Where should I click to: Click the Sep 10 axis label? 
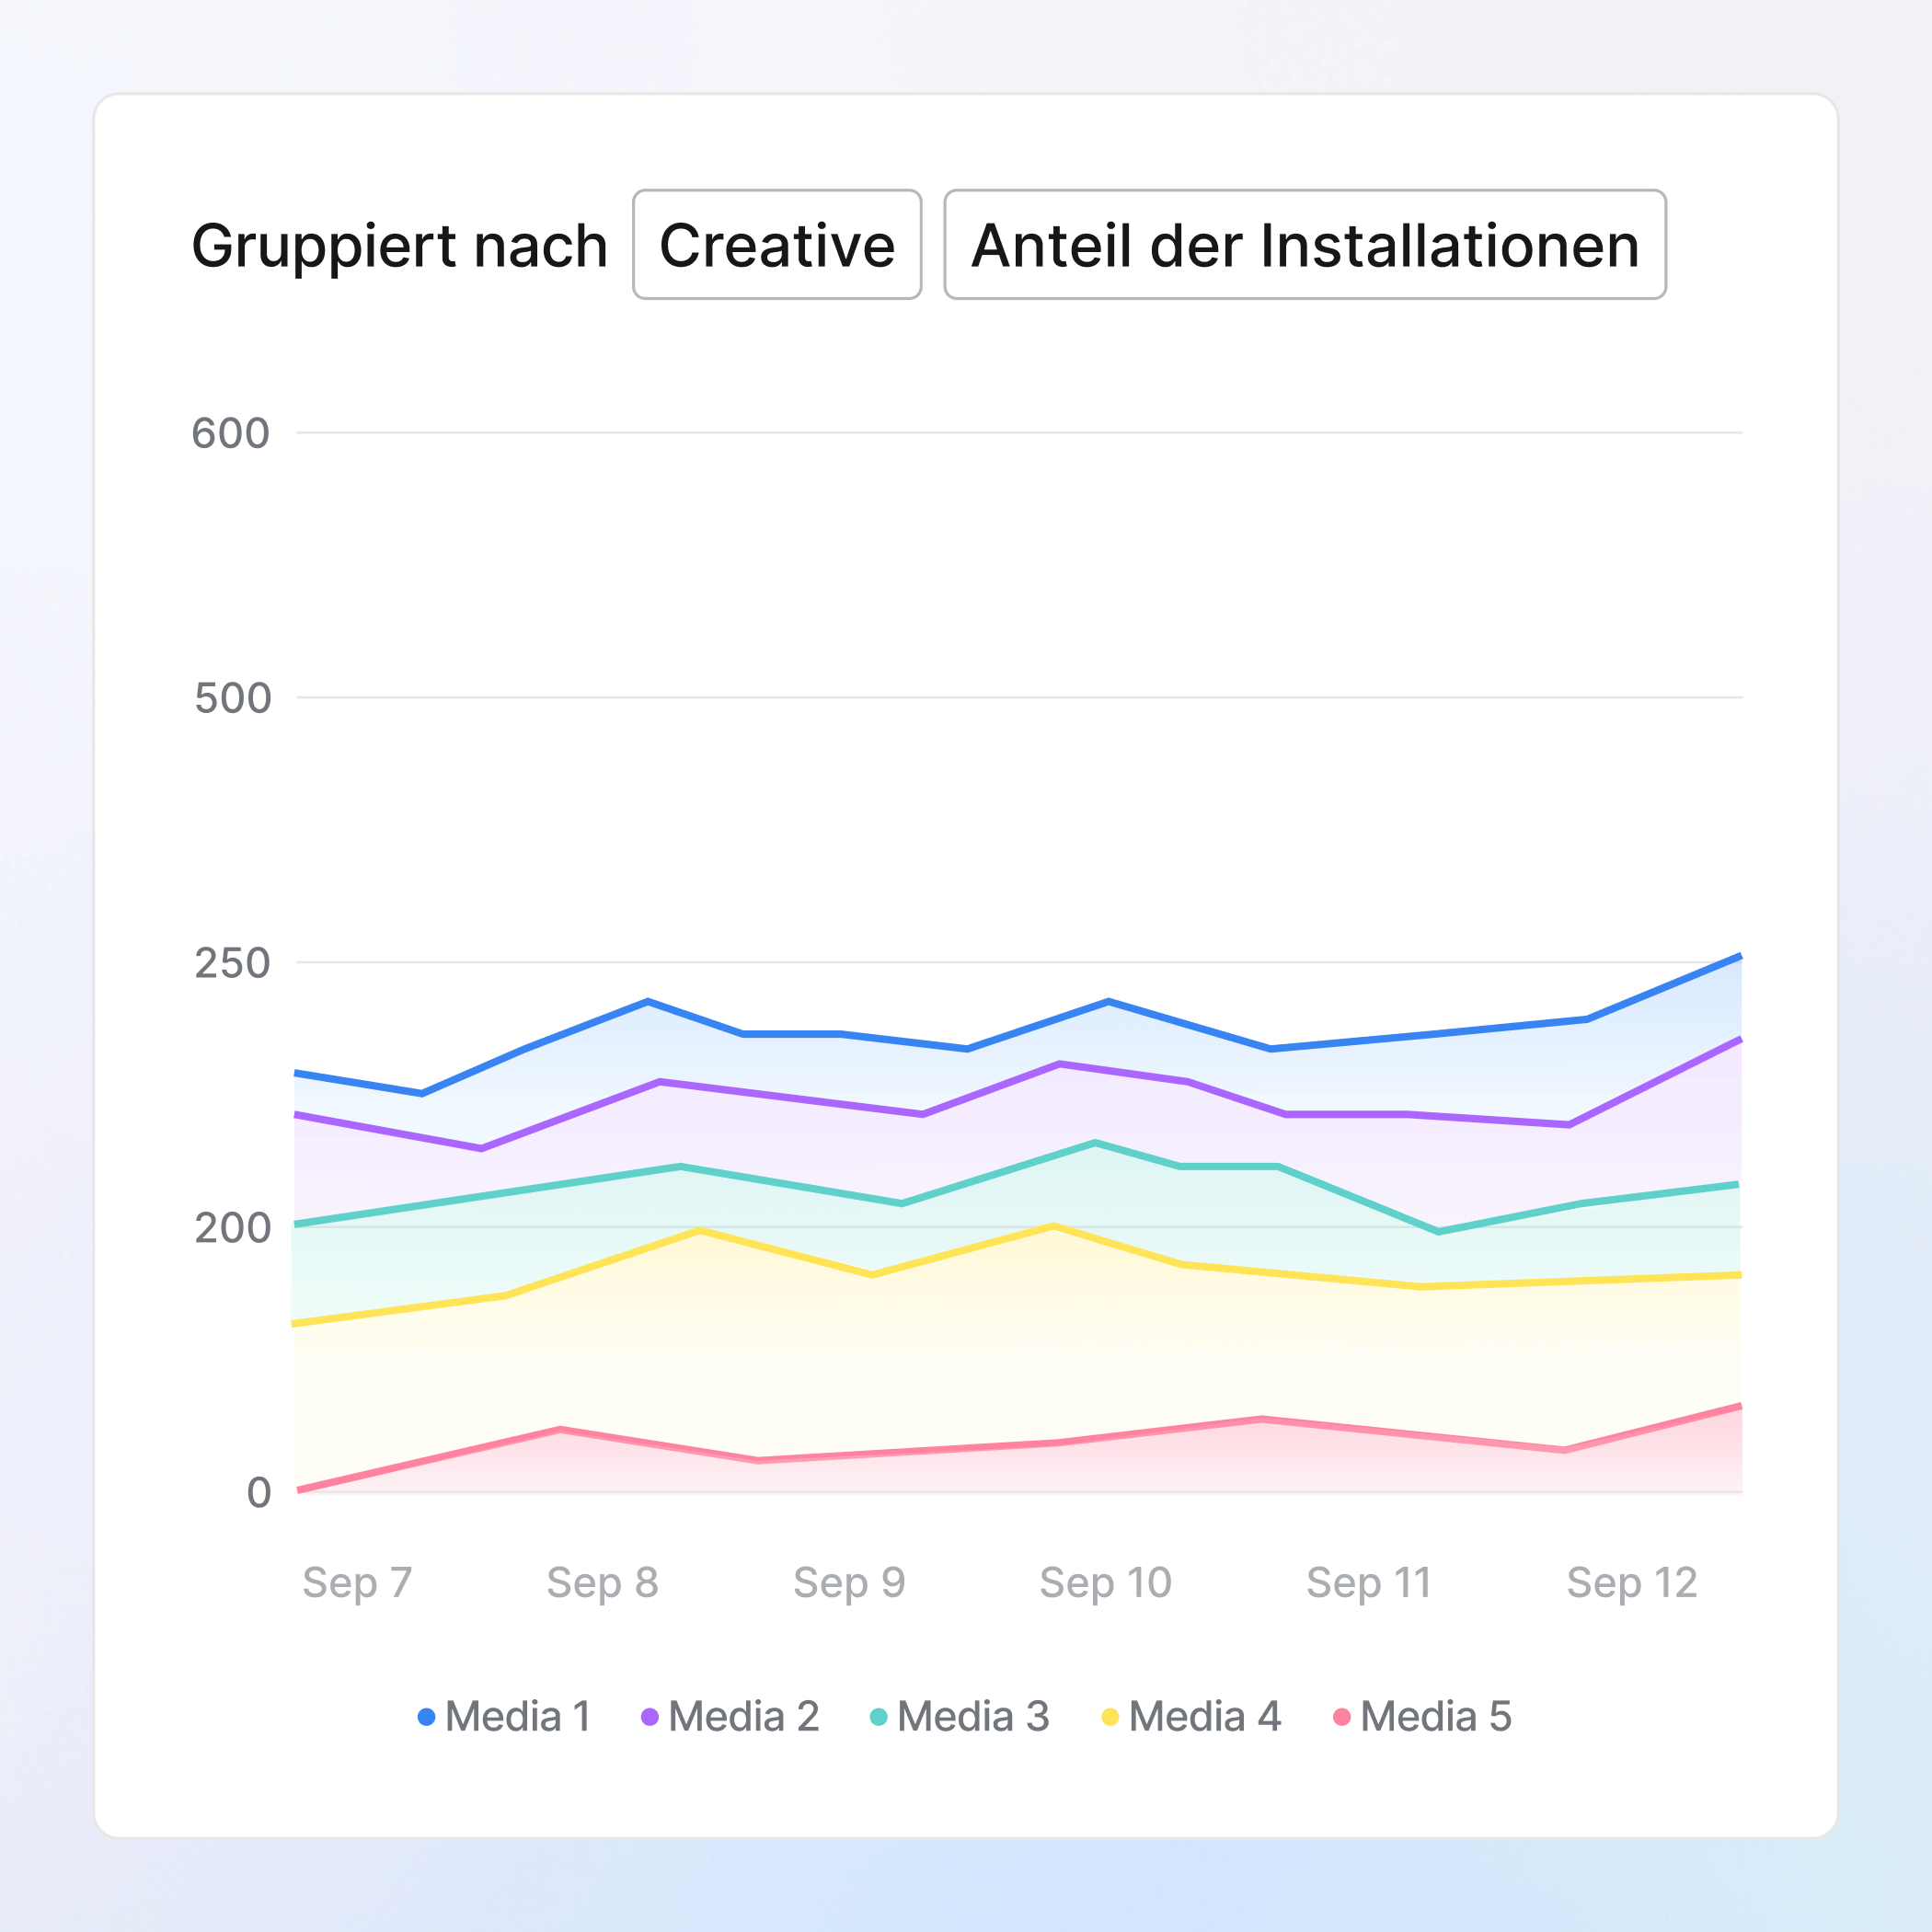pyautogui.click(x=1108, y=1584)
